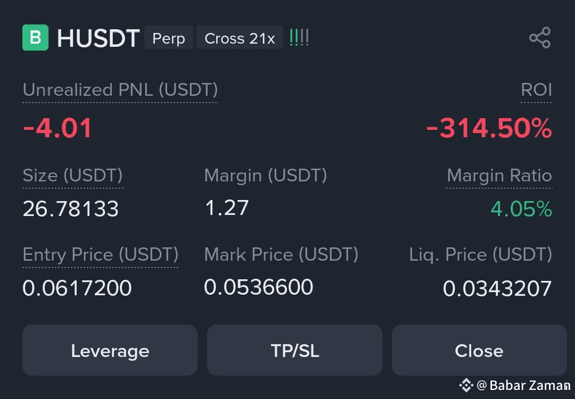The width and height of the screenshot is (575, 399).
Task: Tap the Margin Ratio label
Action: tap(499, 176)
